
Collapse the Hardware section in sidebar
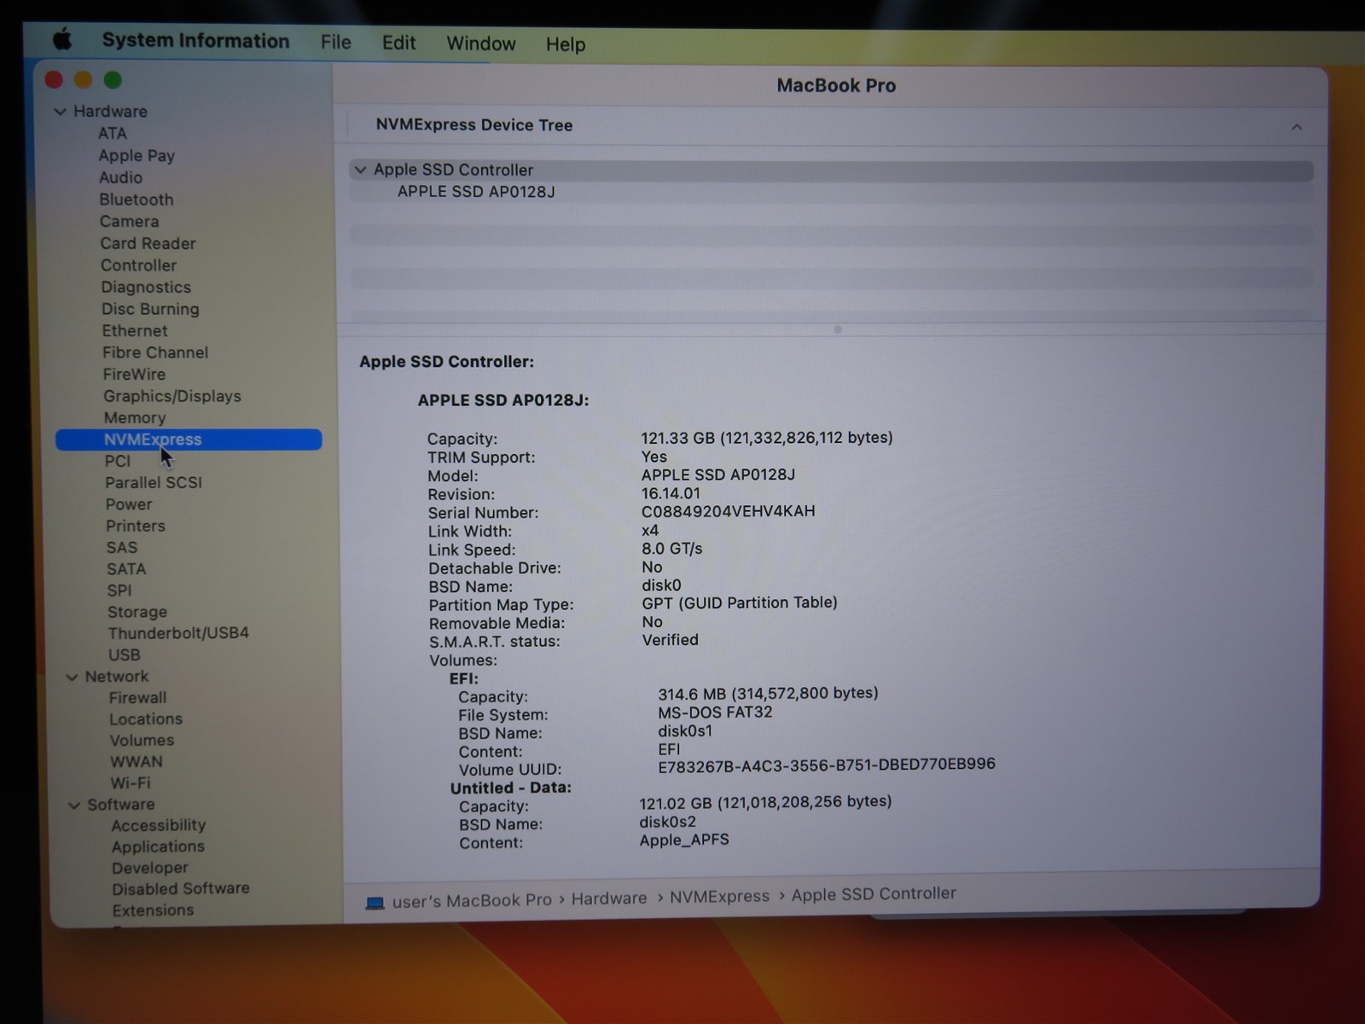(60, 112)
